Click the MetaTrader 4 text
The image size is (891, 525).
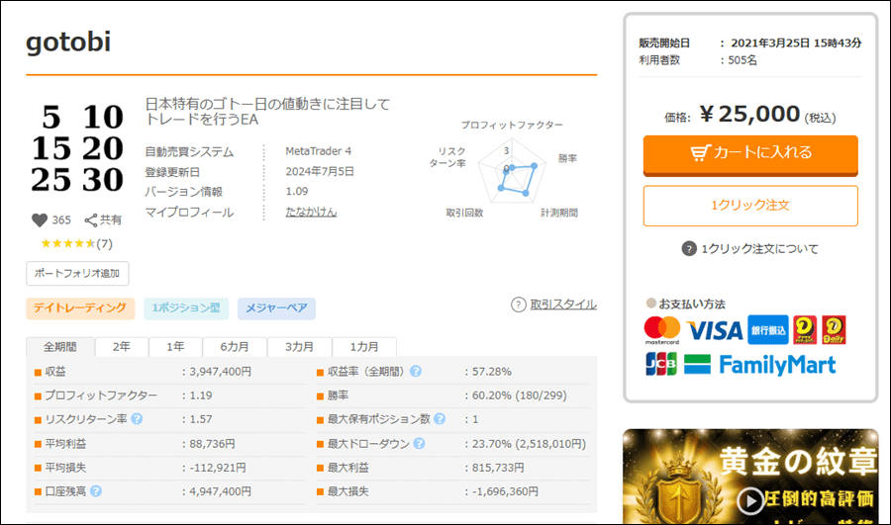coord(318,151)
